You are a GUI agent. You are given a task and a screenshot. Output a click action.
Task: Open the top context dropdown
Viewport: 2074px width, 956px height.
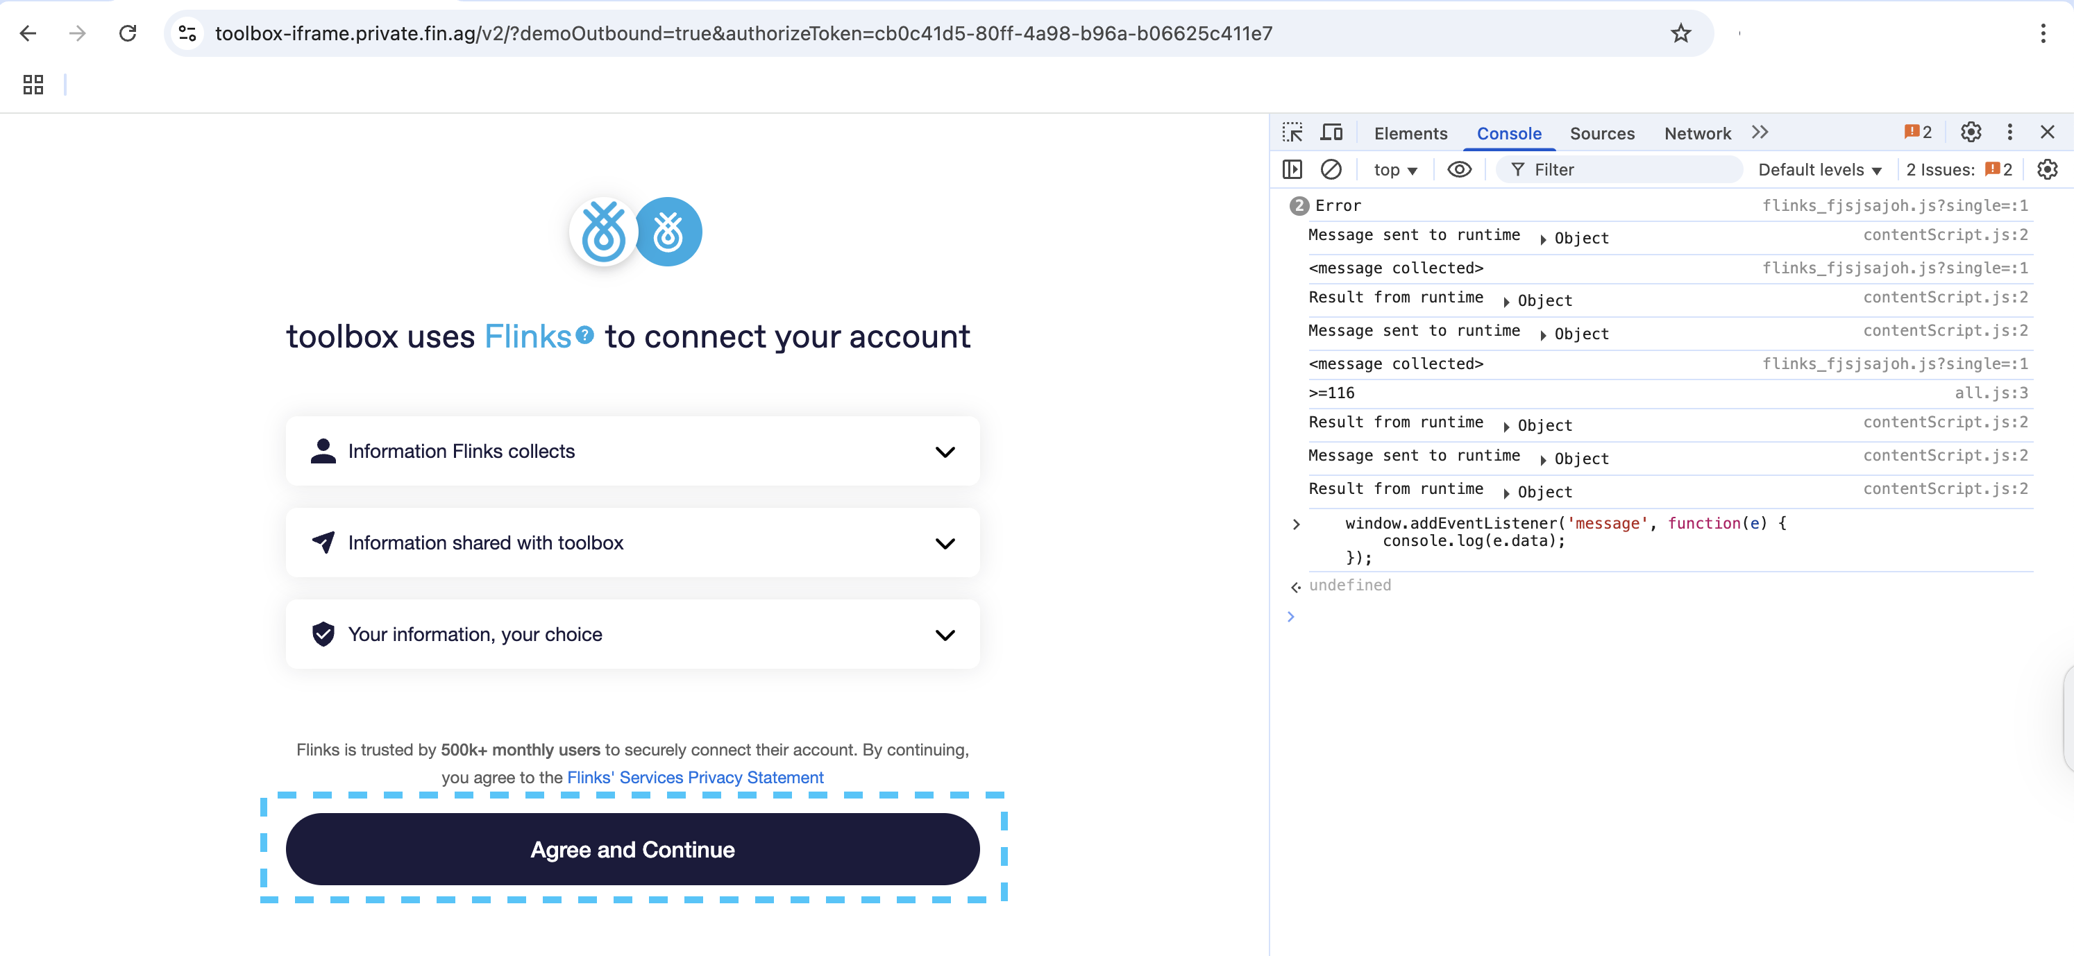click(x=1394, y=170)
